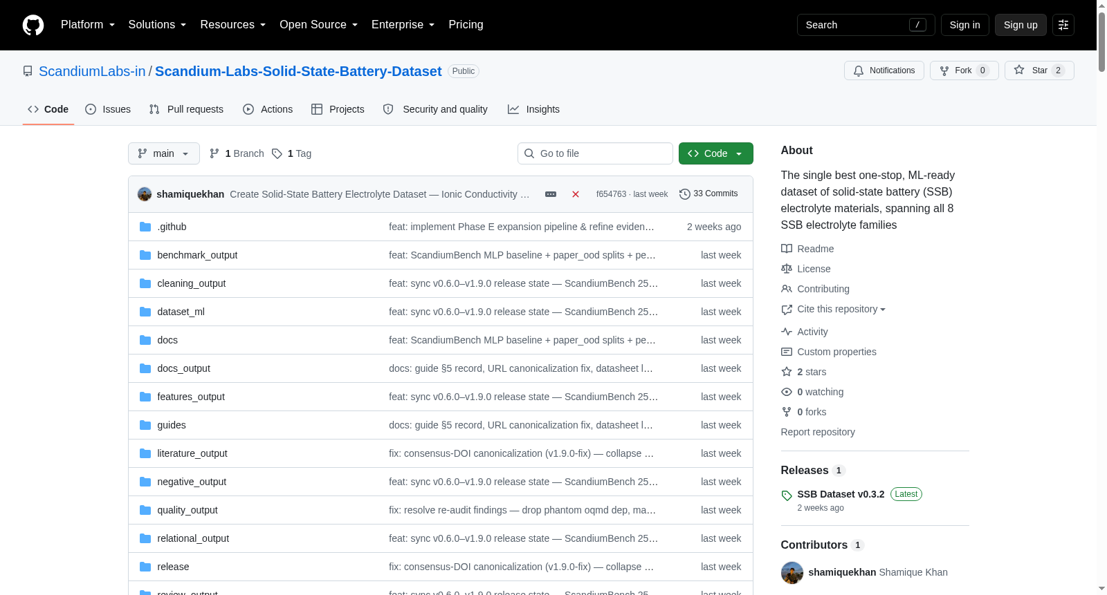This screenshot has width=1107, height=595.
Task: Click the benchmark_output folder icon
Action: coord(145,255)
